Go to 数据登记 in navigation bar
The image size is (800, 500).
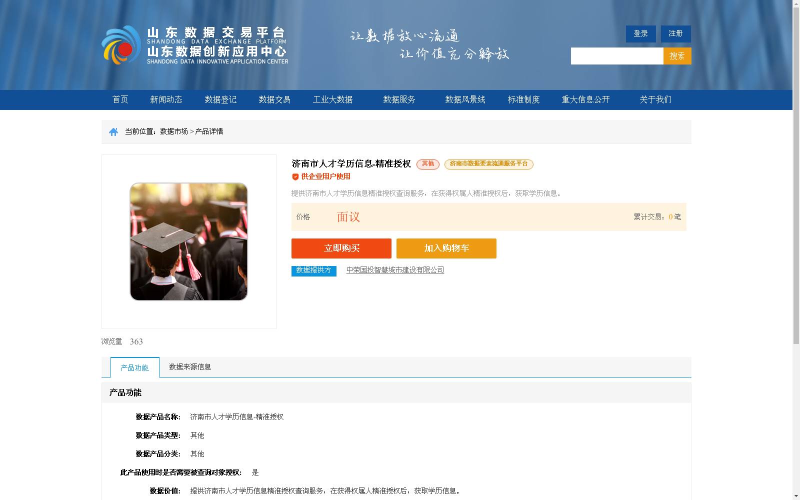220,99
